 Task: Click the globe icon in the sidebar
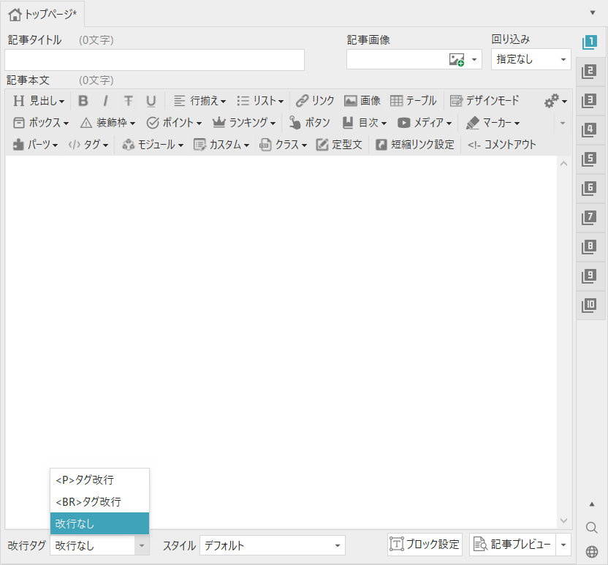592,552
